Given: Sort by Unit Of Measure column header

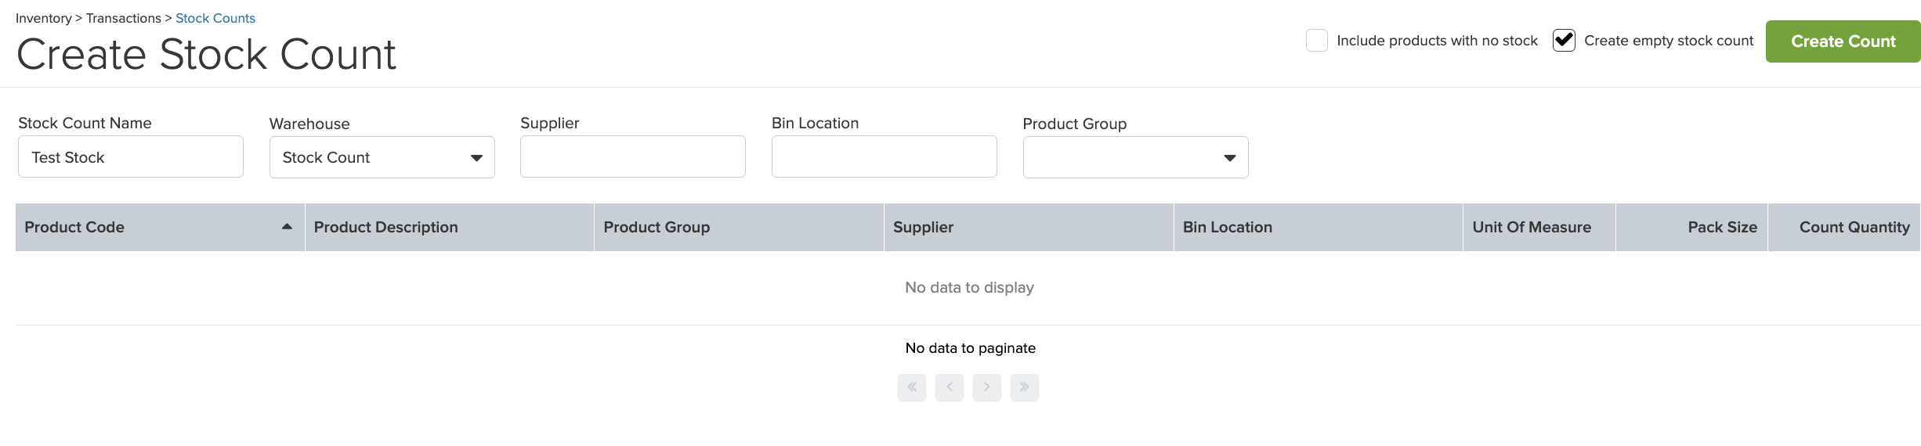Looking at the screenshot, I should coord(1539,227).
